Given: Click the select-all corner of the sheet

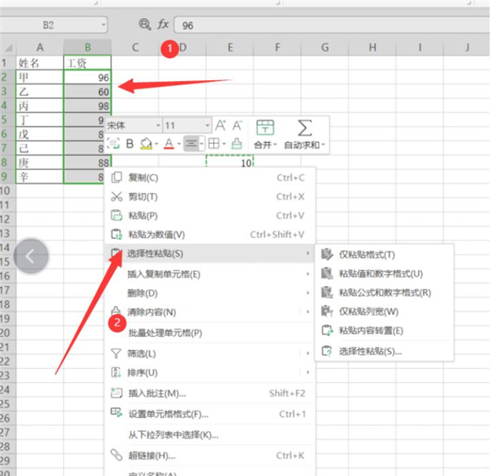Looking at the screenshot, I should coord(8,47).
